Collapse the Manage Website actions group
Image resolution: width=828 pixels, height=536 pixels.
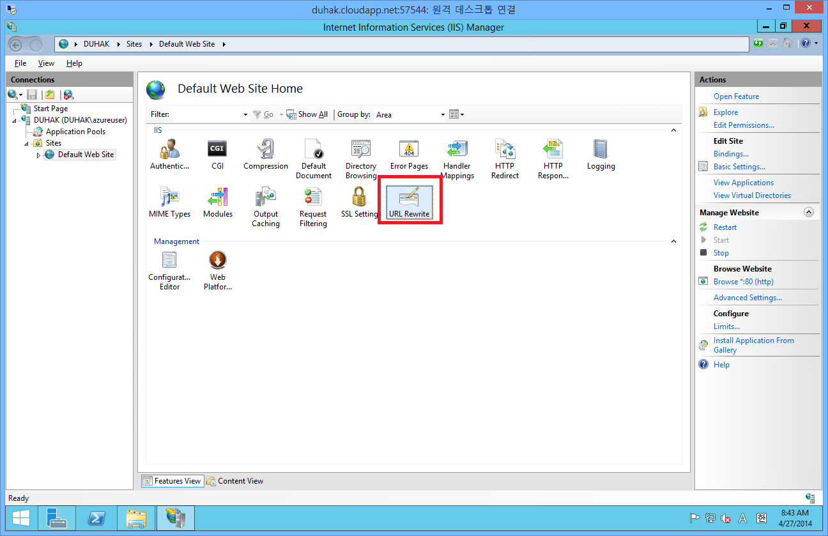click(x=809, y=212)
